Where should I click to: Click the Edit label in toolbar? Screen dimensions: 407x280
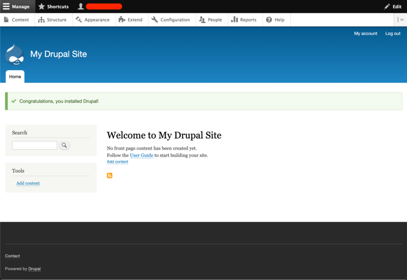tap(397, 7)
